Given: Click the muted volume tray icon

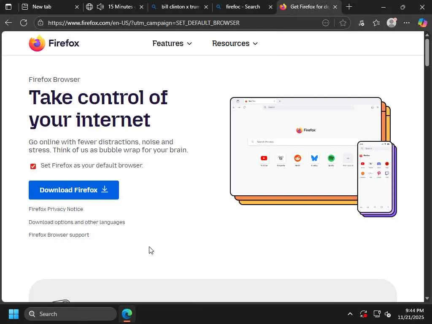Looking at the screenshot, I should click(x=388, y=314).
